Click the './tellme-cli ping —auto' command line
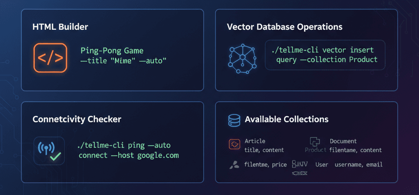The image size is (419, 195). pos(124,145)
